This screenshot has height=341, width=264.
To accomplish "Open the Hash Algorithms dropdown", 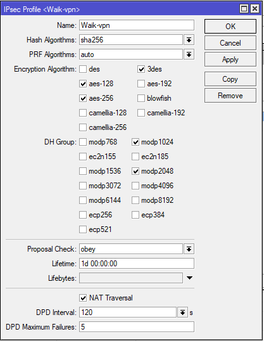I will [189, 40].
